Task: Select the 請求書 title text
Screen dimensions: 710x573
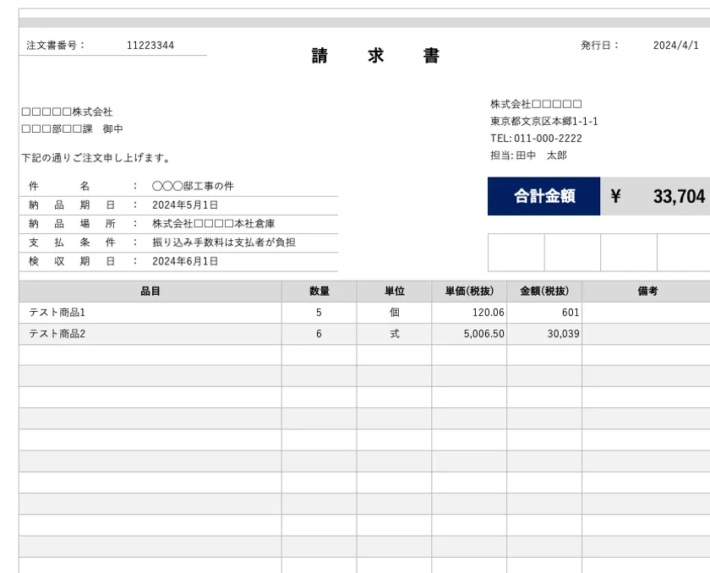Action: 375,56
